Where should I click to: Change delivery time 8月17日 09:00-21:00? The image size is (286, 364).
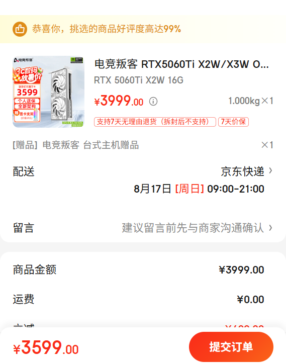coord(199,189)
